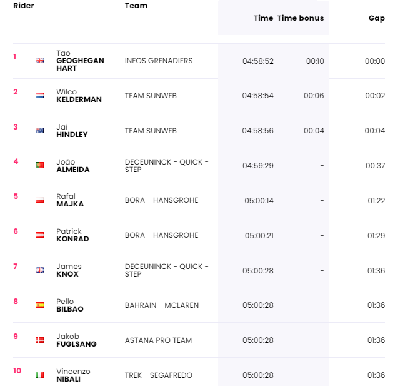Select the Rider column header
The width and height of the screenshot is (393, 386).
(x=24, y=6)
